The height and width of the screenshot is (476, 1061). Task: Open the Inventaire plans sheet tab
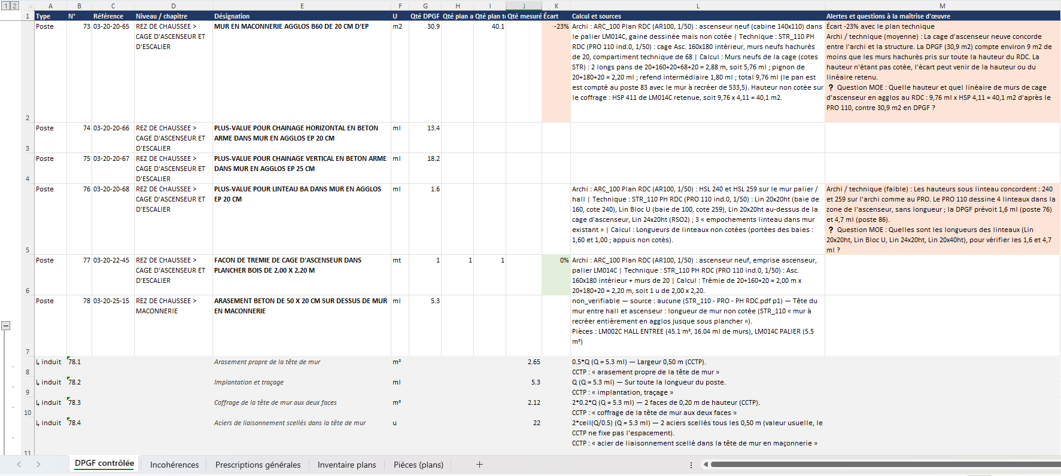[x=347, y=465]
